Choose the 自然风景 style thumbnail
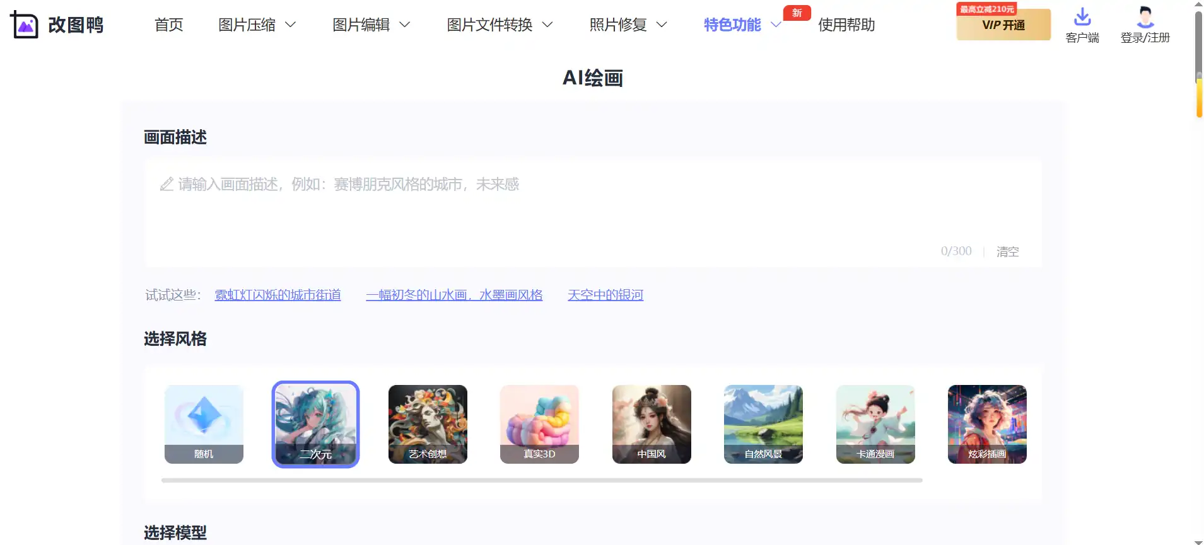This screenshot has height=545, width=1204. click(x=763, y=424)
